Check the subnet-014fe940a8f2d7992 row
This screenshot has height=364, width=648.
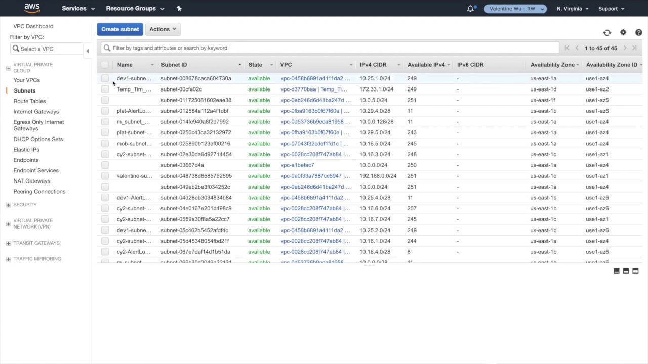(105, 122)
